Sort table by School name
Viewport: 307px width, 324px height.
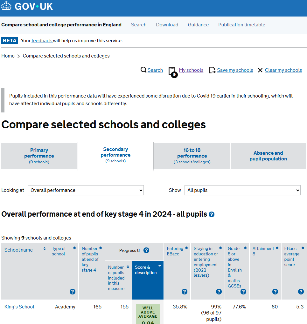tap(18, 250)
